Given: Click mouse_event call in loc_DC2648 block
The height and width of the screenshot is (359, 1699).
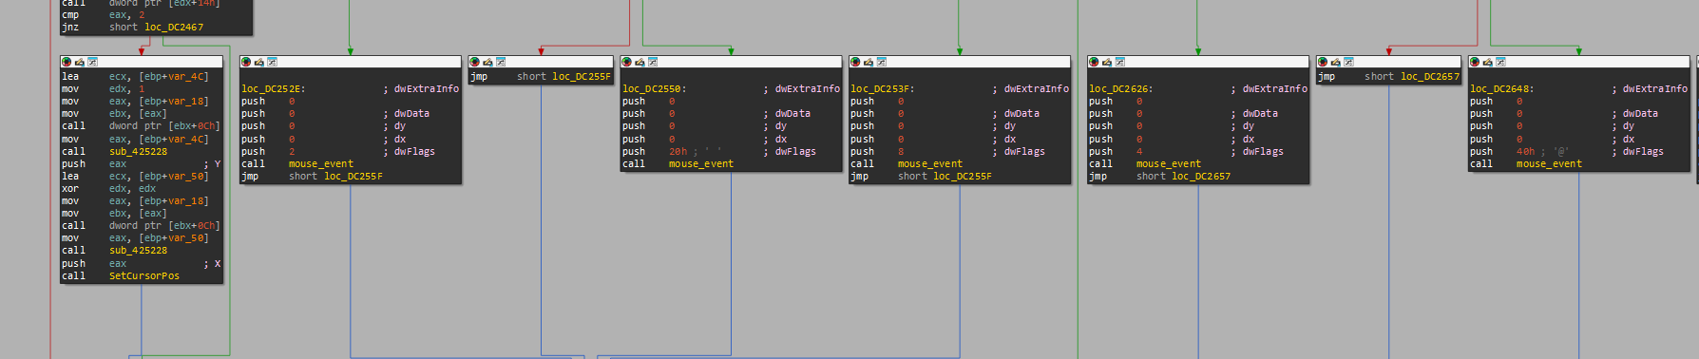Looking at the screenshot, I should 1549,164.
